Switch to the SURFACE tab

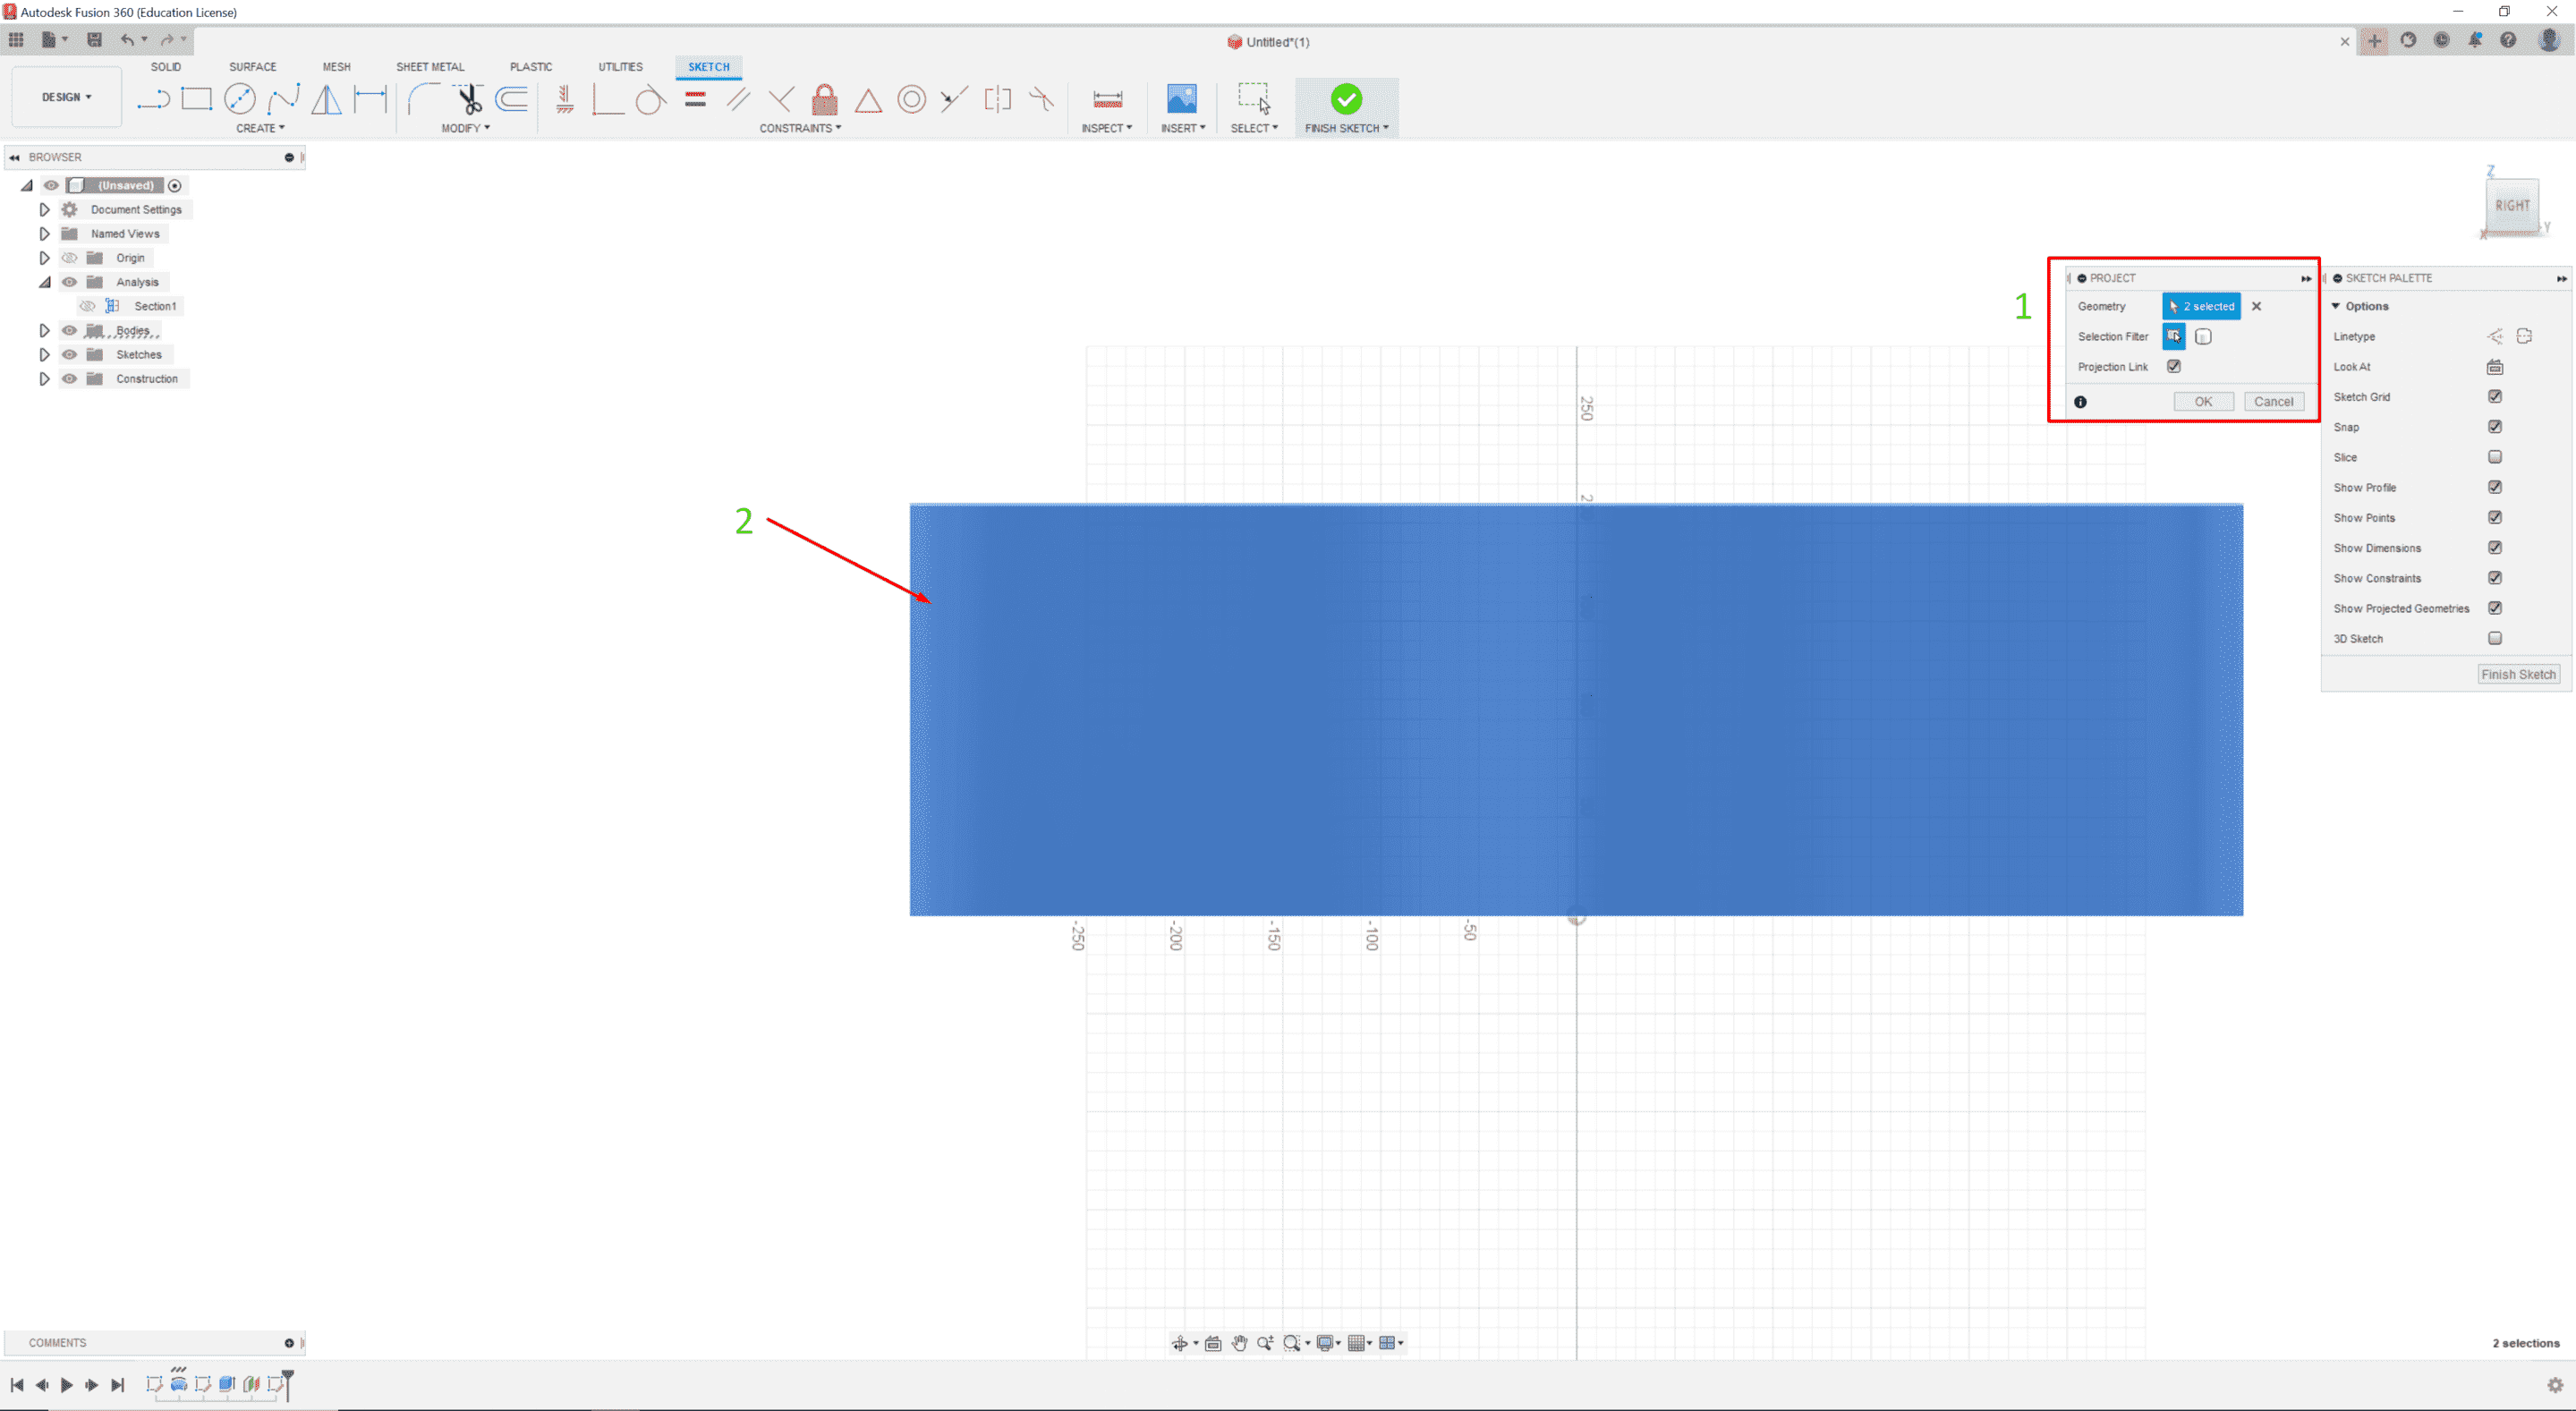pyautogui.click(x=252, y=67)
